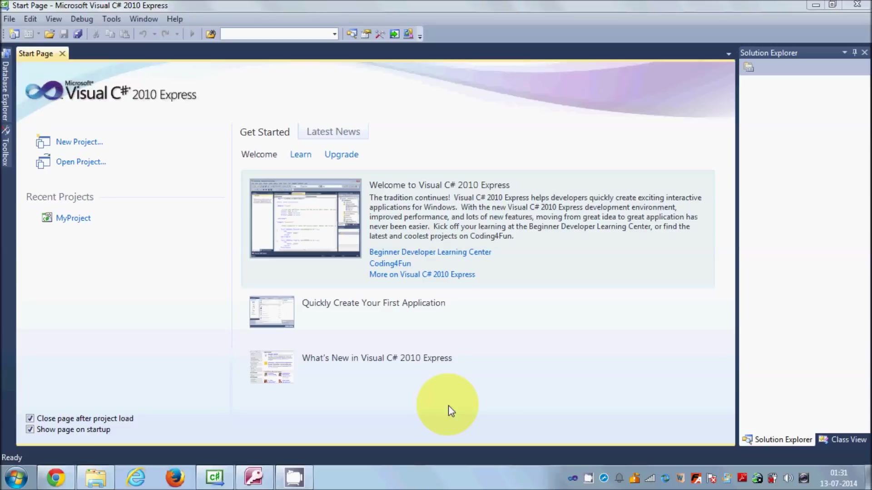
Task: Toggle auto-hide pin on Solution Explorer
Action: tap(855, 53)
